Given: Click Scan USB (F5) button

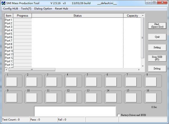Looking at the screenshot, I should point(157,58).
